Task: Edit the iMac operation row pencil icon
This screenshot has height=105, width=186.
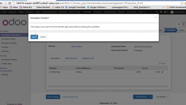Action: [x=162, y=72]
